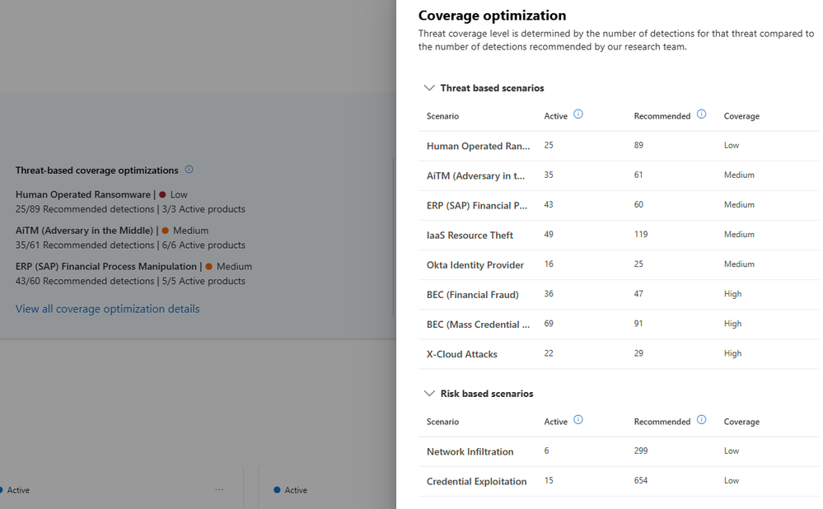This screenshot has width=823, height=509.
Task: Open the three-dot more options menu
Action: coord(219,490)
